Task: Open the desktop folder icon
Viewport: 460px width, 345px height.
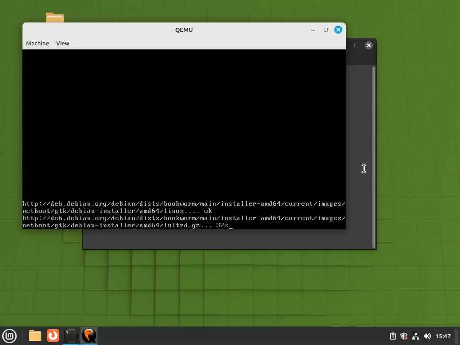Action: point(55,17)
